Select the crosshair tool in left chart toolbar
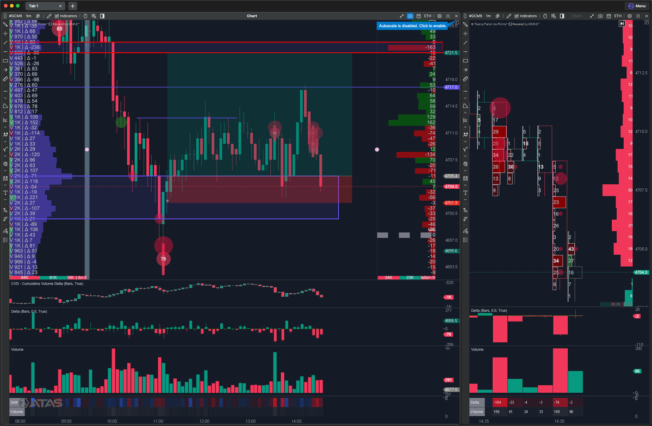 [5, 33]
